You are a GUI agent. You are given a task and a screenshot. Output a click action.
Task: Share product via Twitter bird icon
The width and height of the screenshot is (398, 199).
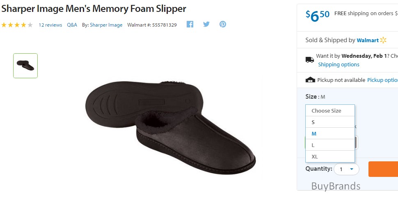click(206, 24)
